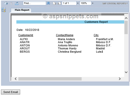
Task: Click customer ID ALFKI
Action: 24,39
